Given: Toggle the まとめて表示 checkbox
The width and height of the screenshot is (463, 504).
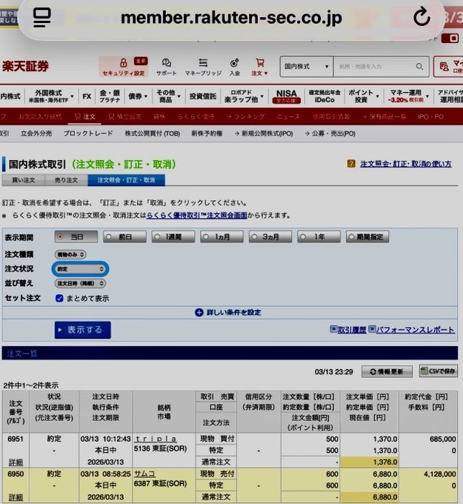Looking at the screenshot, I should point(59,298).
